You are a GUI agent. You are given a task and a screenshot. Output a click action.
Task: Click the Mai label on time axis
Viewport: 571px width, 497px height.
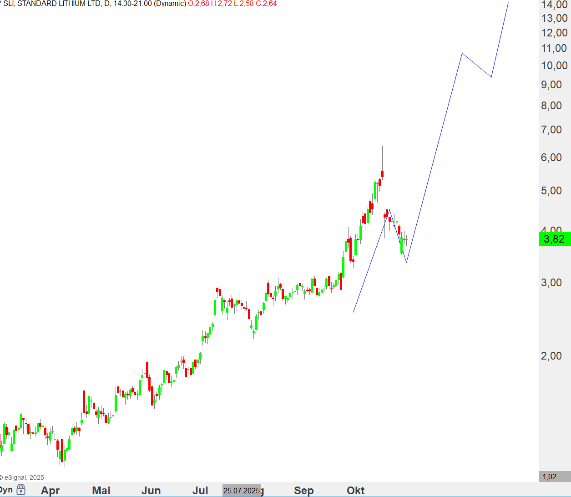tap(101, 491)
